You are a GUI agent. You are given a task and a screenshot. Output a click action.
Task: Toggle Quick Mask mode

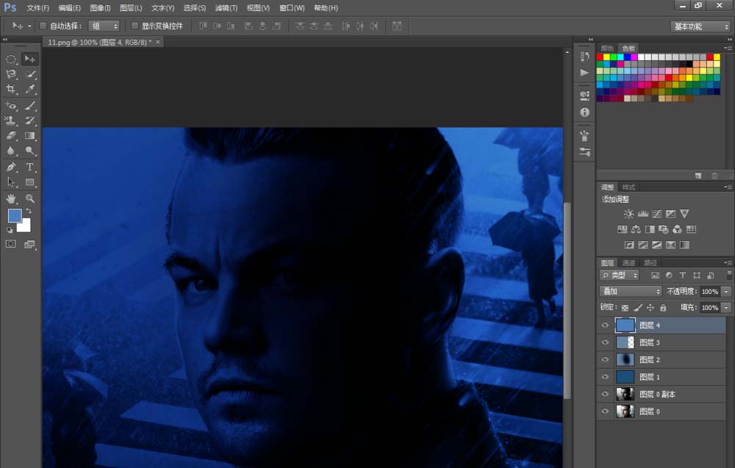click(11, 244)
